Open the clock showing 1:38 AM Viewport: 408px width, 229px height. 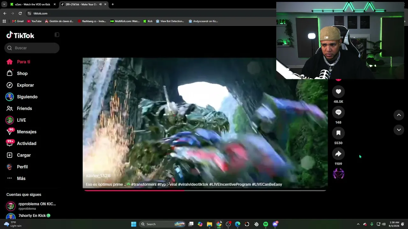[394, 224]
